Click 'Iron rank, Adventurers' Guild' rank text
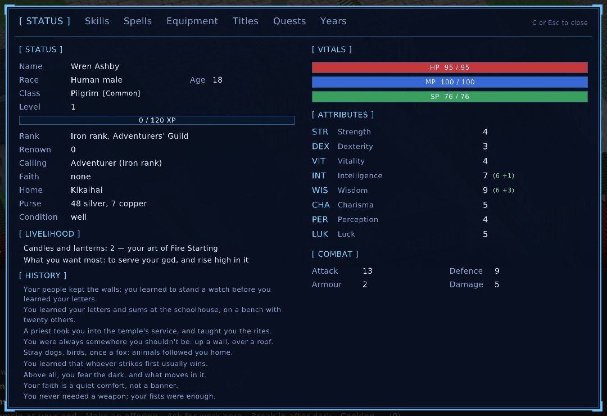The width and height of the screenshot is (607, 416). pyautogui.click(x=129, y=137)
